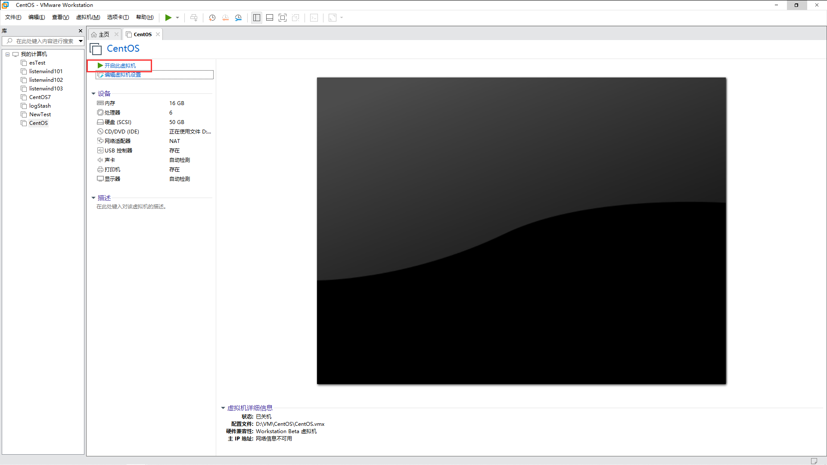Open the power options dropdown arrow
Viewport: 827px width, 465px height.
tap(177, 18)
